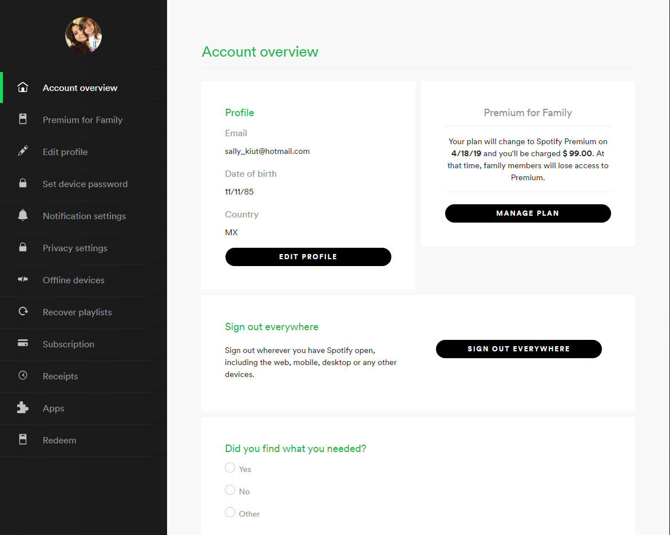Click the pencil icon for Edit profile
The height and width of the screenshot is (535, 670).
23,152
